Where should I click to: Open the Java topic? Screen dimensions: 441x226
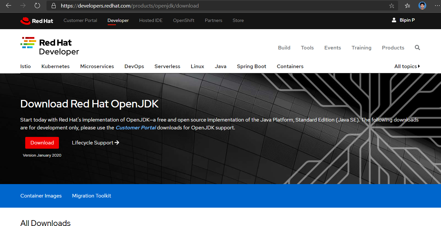pyautogui.click(x=221, y=66)
